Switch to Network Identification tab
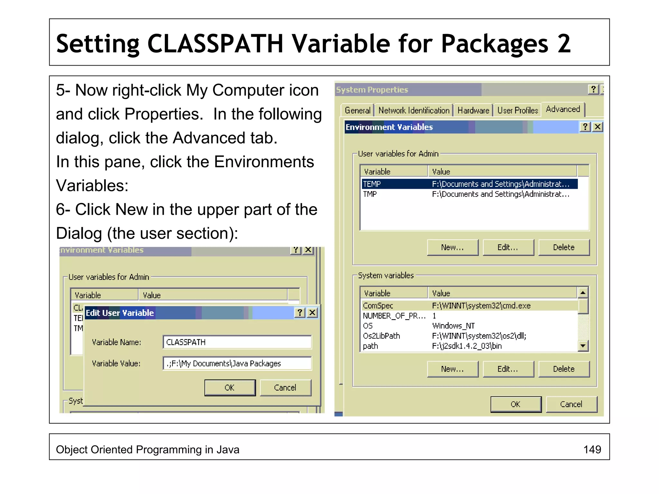The width and height of the screenshot is (659, 494). pyautogui.click(x=413, y=110)
